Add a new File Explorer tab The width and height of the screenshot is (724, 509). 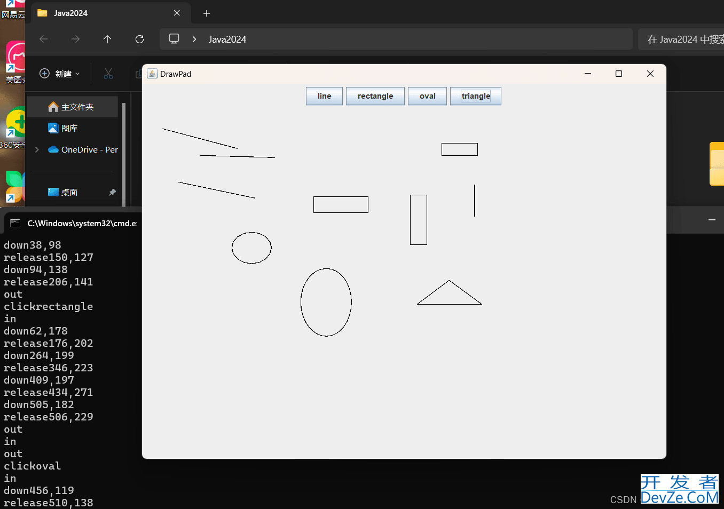[207, 13]
